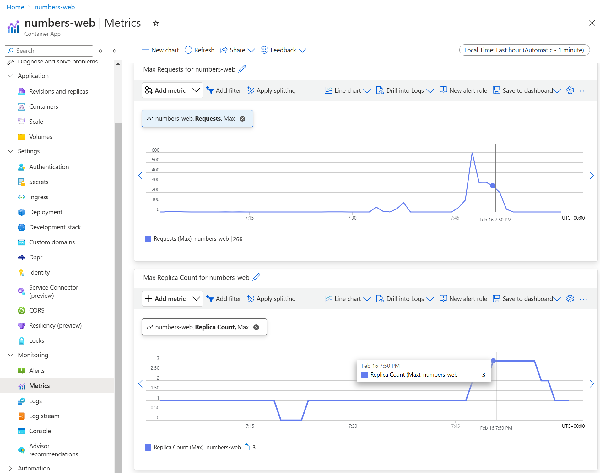Open Add metric dropdown arrow on Replica Count chart
Viewport: 600px width, 473px height.
click(x=196, y=299)
